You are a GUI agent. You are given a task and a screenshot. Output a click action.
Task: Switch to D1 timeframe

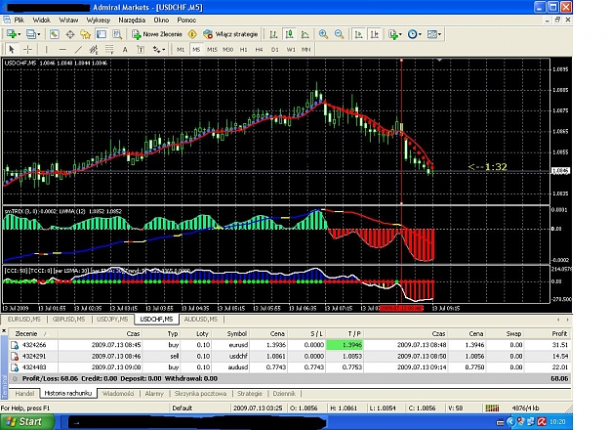(275, 50)
